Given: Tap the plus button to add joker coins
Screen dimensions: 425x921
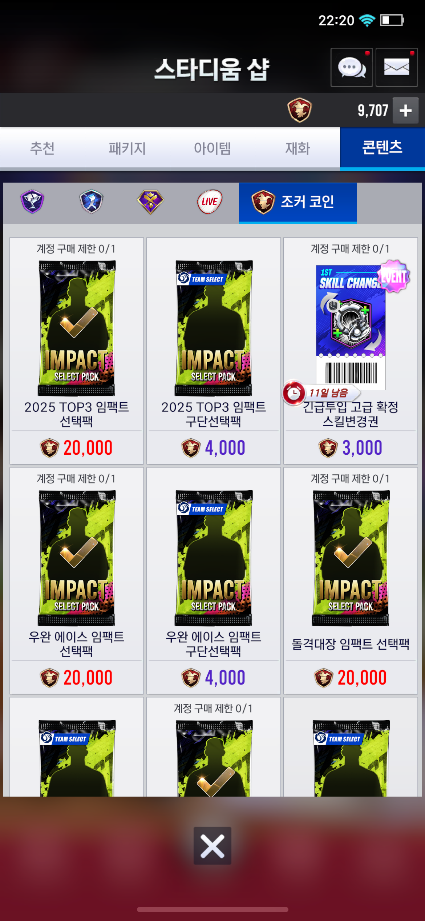Looking at the screenshot, I should (x=405, y=111).
